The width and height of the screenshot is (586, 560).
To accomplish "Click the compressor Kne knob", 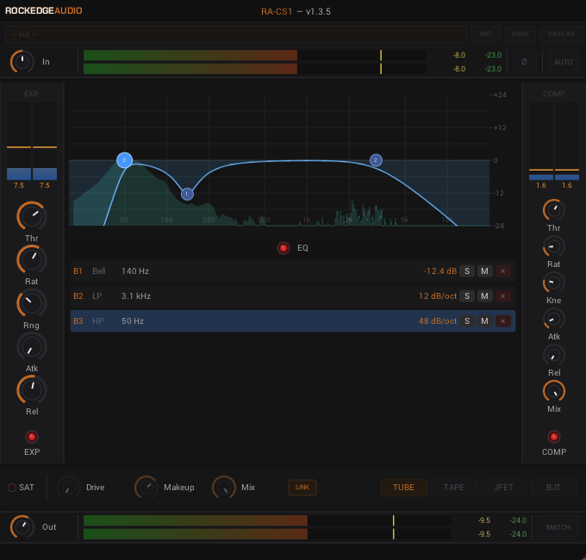I will pyautogui.click(x=553, y=283).
